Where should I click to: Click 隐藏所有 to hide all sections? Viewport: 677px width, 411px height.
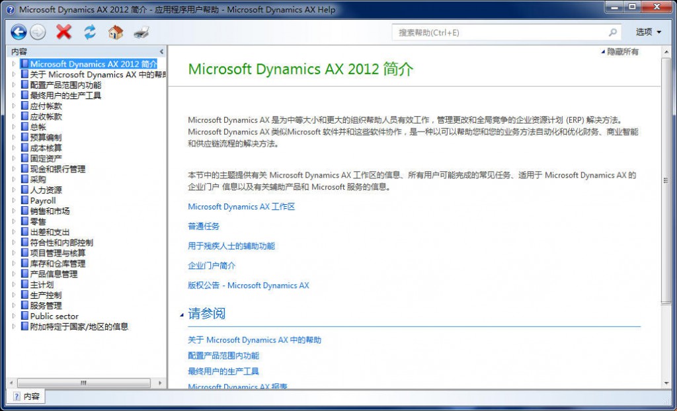pos(619,52)
